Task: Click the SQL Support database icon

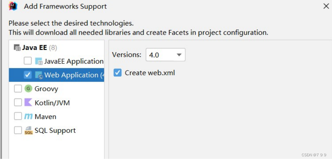Action: coord(28,130)
